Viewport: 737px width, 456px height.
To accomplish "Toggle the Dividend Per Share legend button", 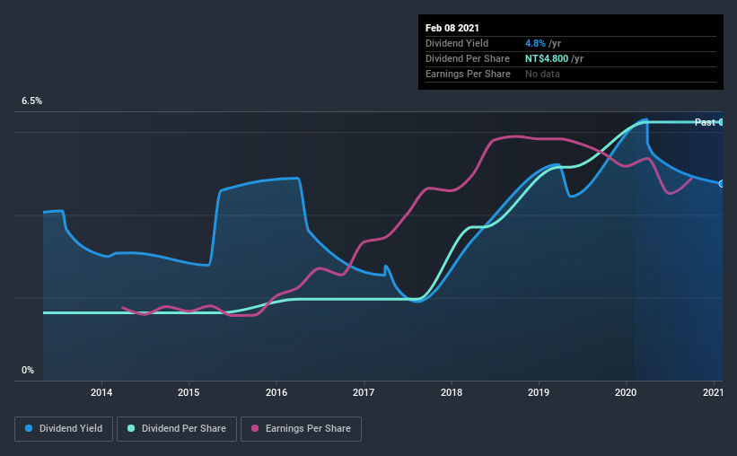I will 177,429.
